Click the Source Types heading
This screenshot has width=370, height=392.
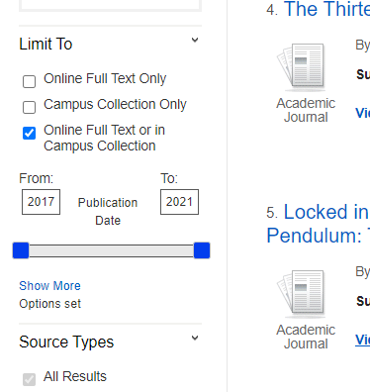pos(66,343)
